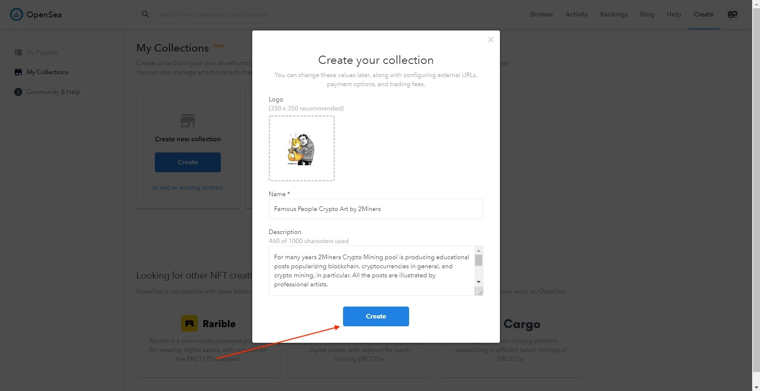Open the Browse menu
Viewport: 760px width, 391px height.
[x=542, y=14]
